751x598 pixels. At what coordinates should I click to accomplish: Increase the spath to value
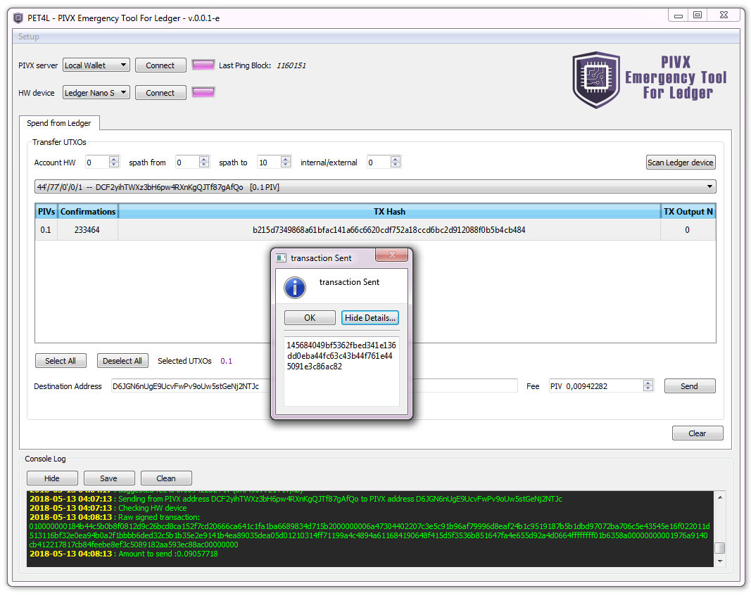[286, 159]
